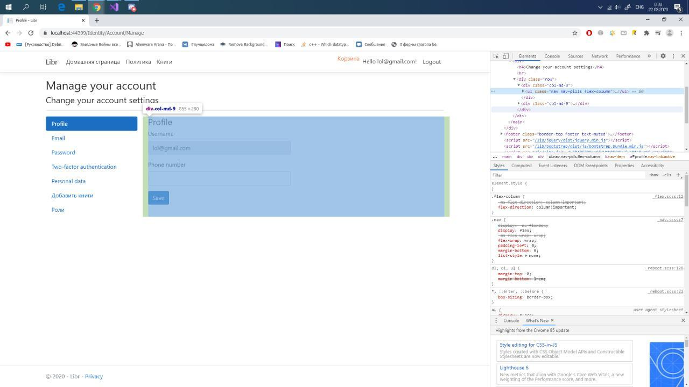This screenshot has height=387, width=689.
Task: Select the Computed styles tab
Action: (x=521, y=166)
